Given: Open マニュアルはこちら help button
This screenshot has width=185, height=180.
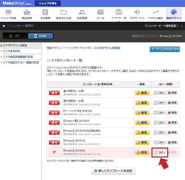Looking at the screenshot, I should [x=165, y=49].
